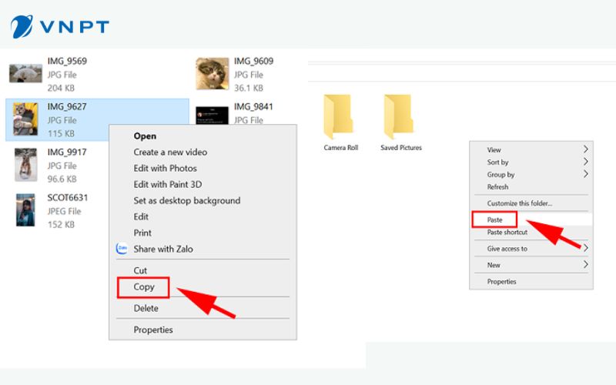Choose Edit with Paint 3D

pos(168,185)
